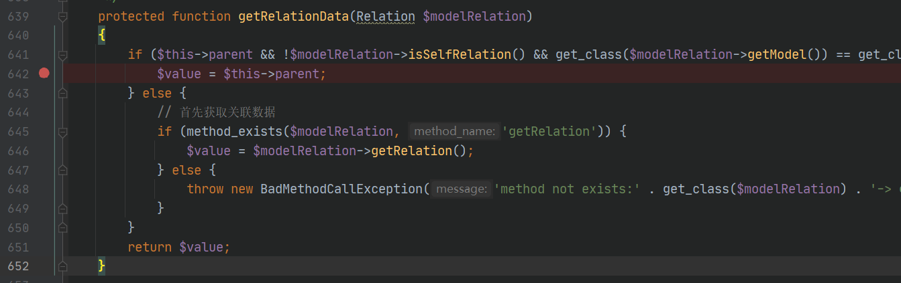Fold the method_exists if block at line 645
The width and height of the screenshot is (901, 283).
[x=62, y=132]
